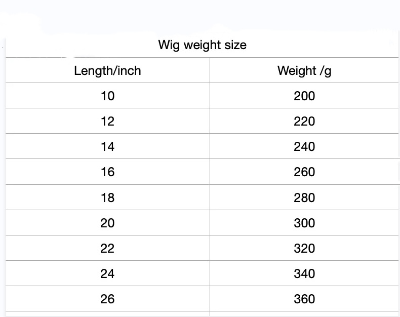Image resolution: width=400 pixels, height=317 pixels.
Task: Select the 220 gram weight cell
Action: (x=304, y=122)
